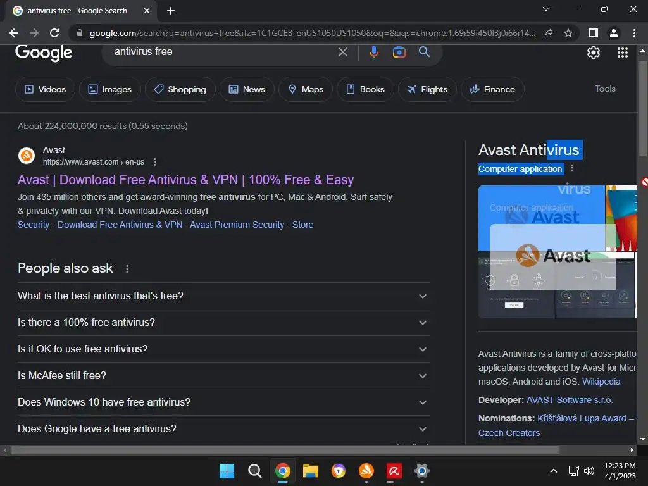Filter results by Videos
648x486 pixels.
coord(45,89)
